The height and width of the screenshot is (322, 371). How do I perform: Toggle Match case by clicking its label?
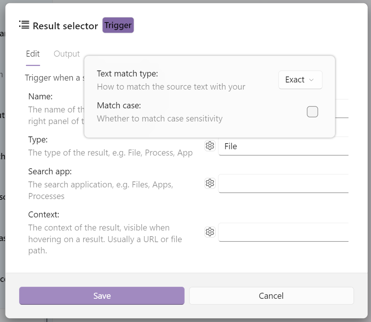119,105
